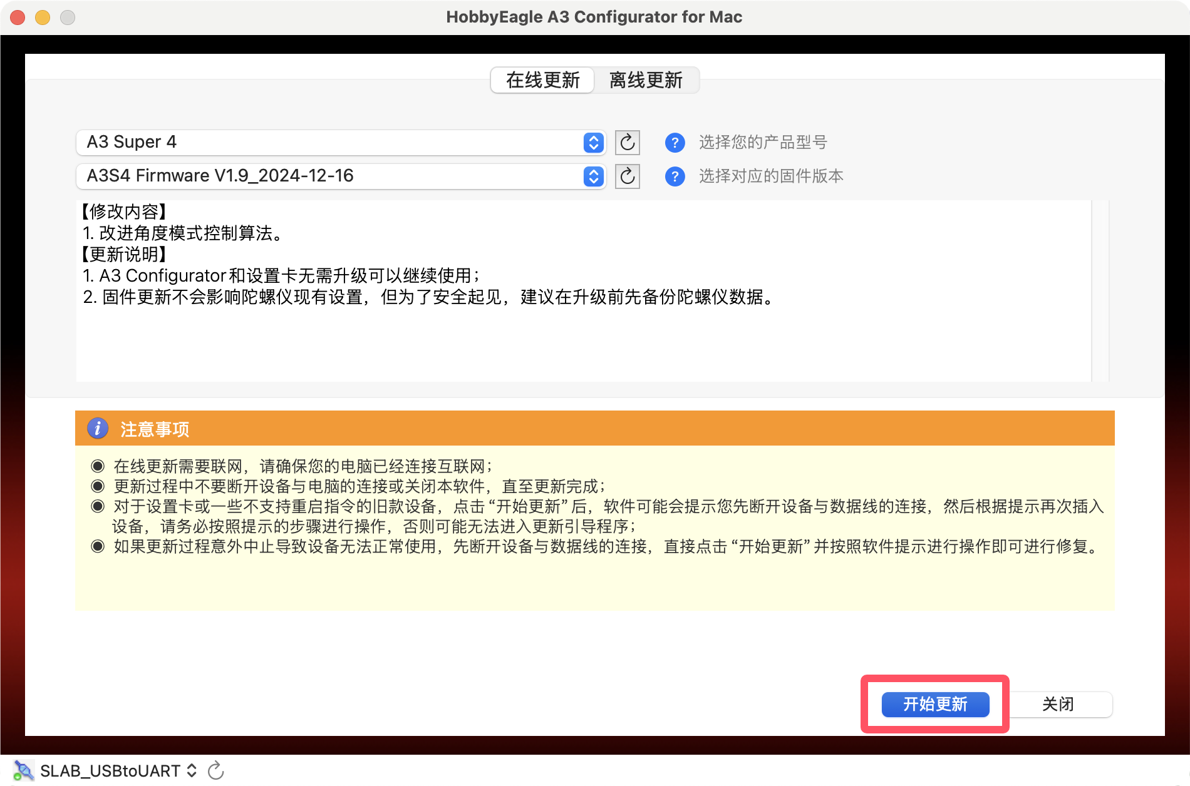Minimize the window with the yellow button
The image size is (1190, 786).
pyautogui.click(x=43, y=18)
